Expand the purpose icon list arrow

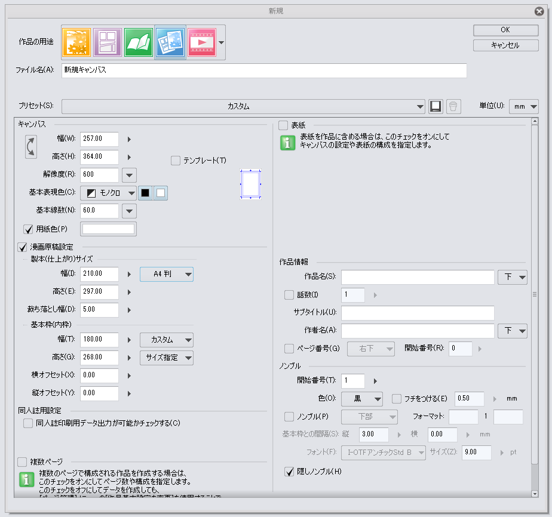[221, 42]
